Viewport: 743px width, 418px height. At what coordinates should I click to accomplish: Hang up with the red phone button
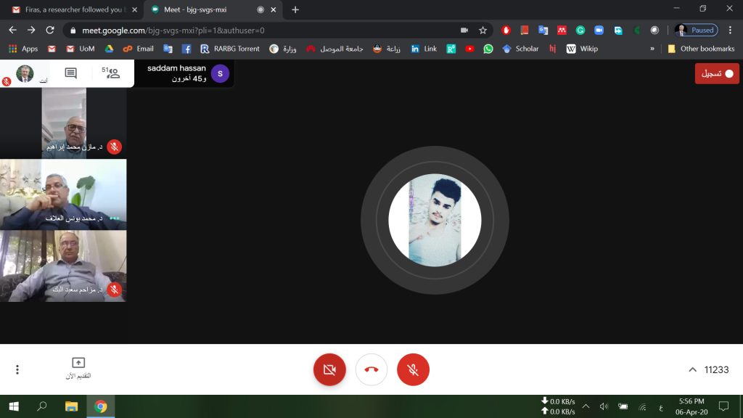(x=371, y=369)
